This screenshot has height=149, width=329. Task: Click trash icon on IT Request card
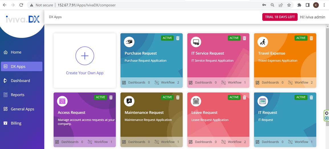[311, 97]
